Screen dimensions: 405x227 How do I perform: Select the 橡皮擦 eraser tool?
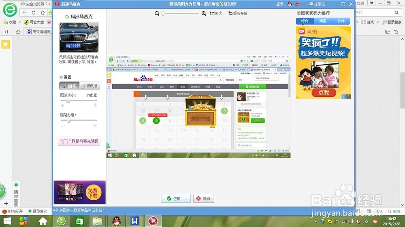(x=90, y=86)
